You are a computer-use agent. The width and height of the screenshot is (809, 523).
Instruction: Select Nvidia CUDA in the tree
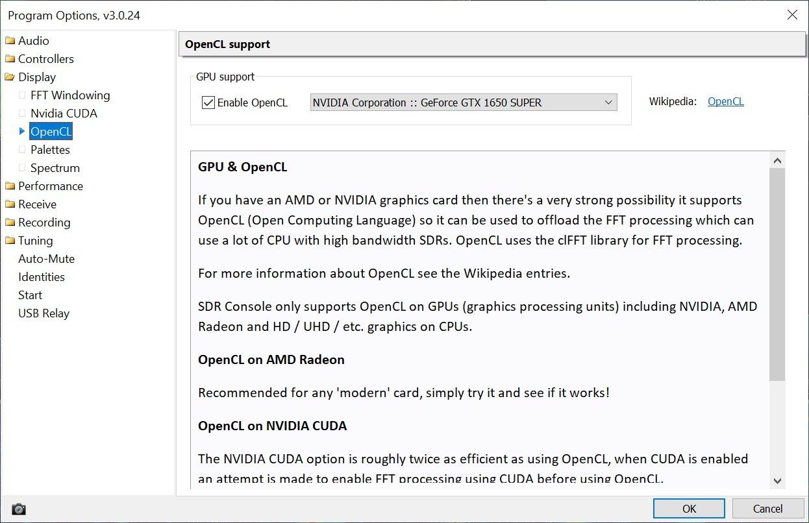click(x=64, y=114)
